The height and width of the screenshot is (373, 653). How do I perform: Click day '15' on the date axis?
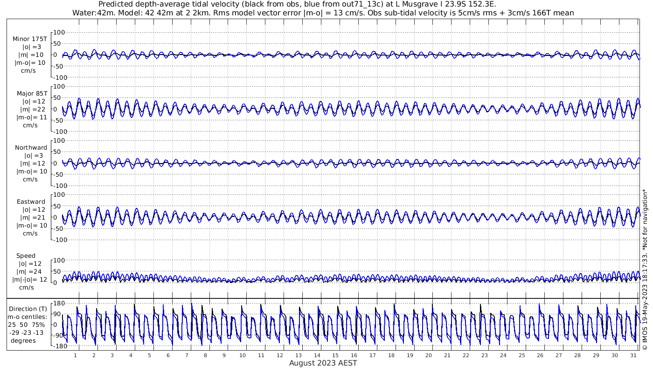click(x=335, y=355)
